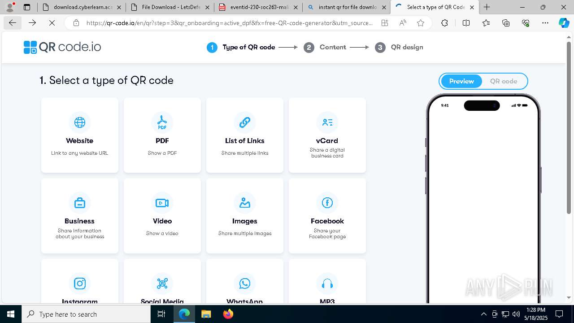Close the Select a type of QR Code tab
This screenshot has width=574, height=323.
tap(472, 7)
